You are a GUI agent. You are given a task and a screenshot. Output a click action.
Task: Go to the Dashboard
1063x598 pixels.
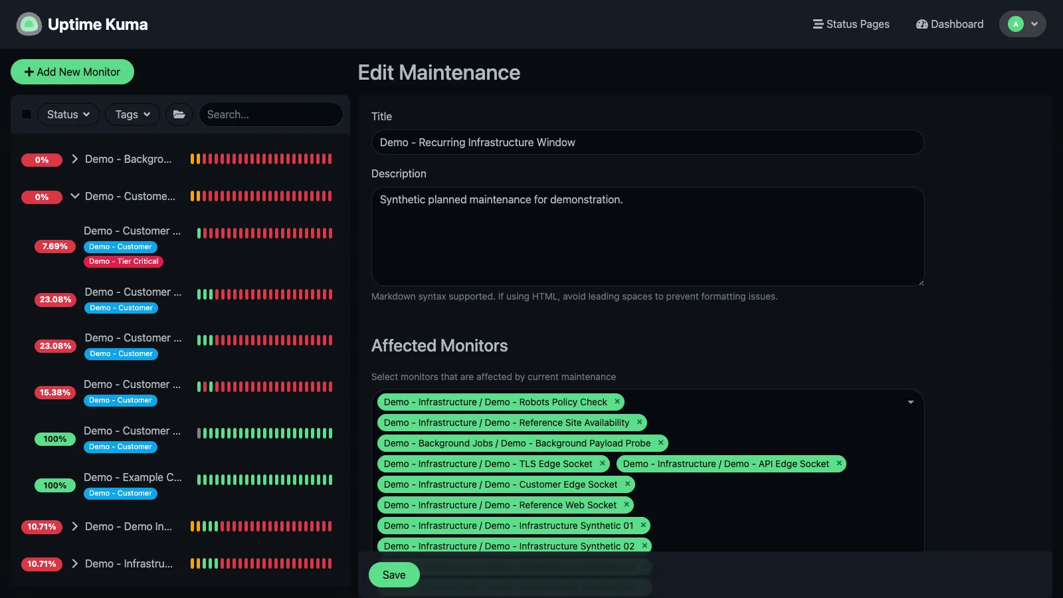click(950, 24)
